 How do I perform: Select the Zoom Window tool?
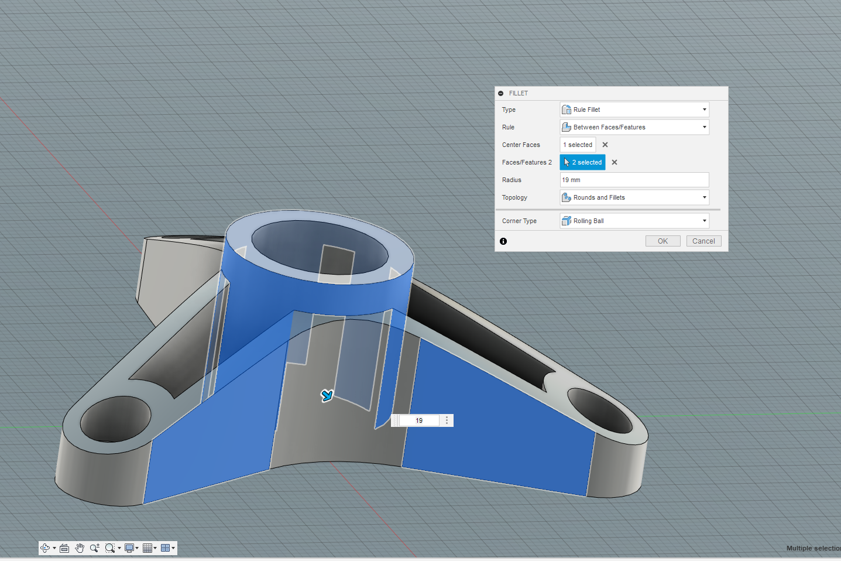[x=110, y=548]
